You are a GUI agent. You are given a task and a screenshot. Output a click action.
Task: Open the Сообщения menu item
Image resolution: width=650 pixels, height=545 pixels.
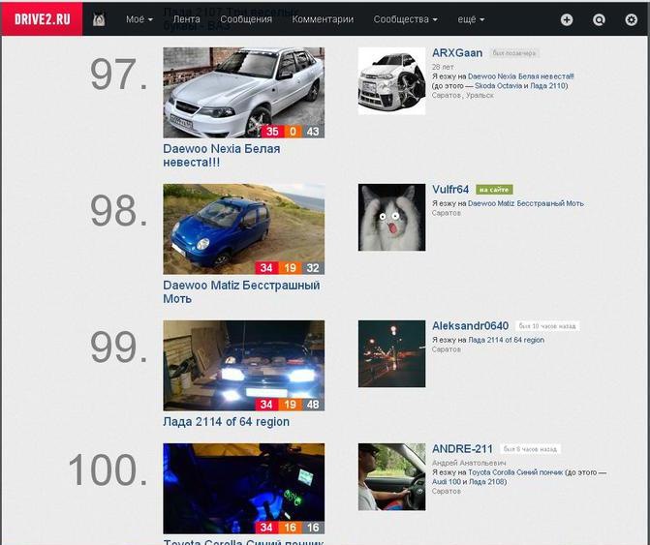click(246, 19)
